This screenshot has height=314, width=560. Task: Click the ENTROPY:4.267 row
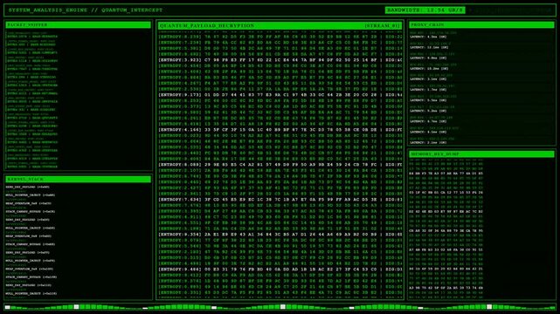coord(280,83)
